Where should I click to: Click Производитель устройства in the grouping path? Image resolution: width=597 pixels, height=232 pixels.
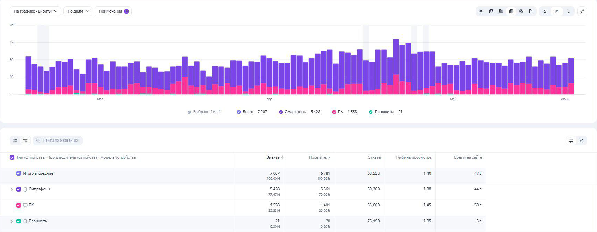(x=72, y=158)
